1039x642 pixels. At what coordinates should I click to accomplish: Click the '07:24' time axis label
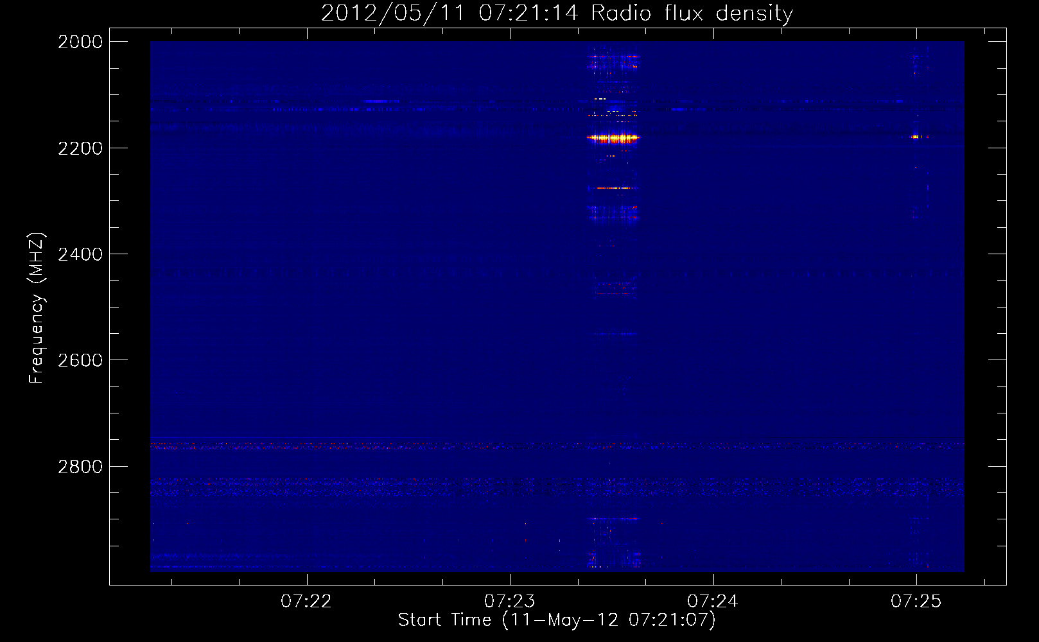tap(713, 601)
